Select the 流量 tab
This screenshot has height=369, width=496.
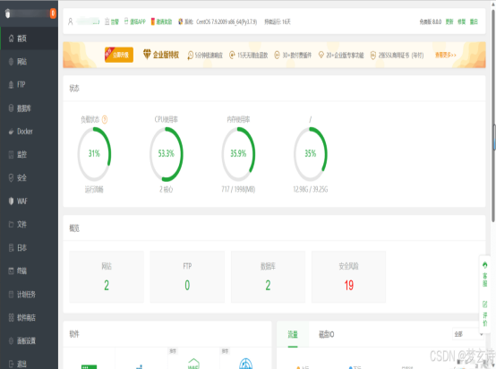click(293, 334)
